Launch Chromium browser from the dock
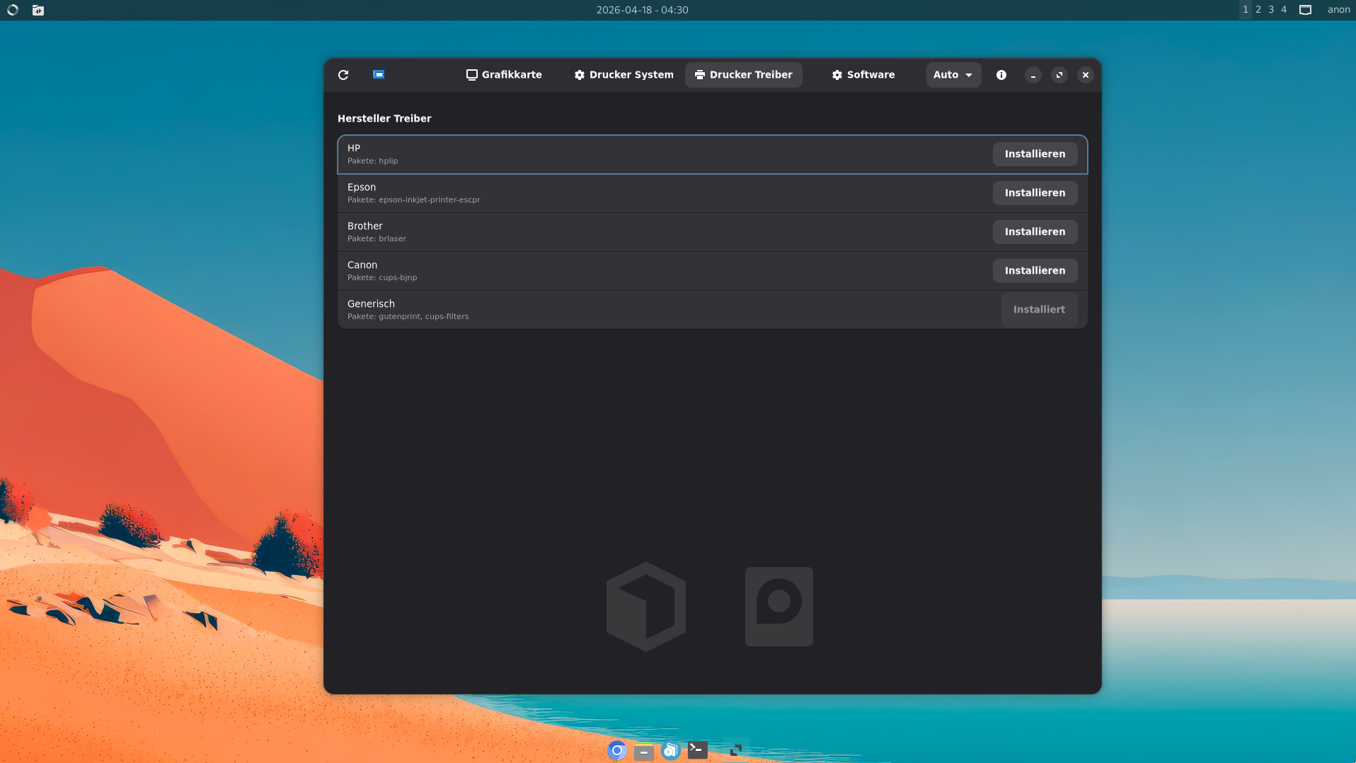This screenshot has height=763, width=1356. click(616, 750)
